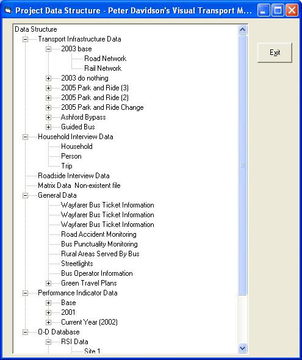The height and width of the screenshot is (360, 302).
Task: Collapse the O-D Database node
Action: click(25, 332)
